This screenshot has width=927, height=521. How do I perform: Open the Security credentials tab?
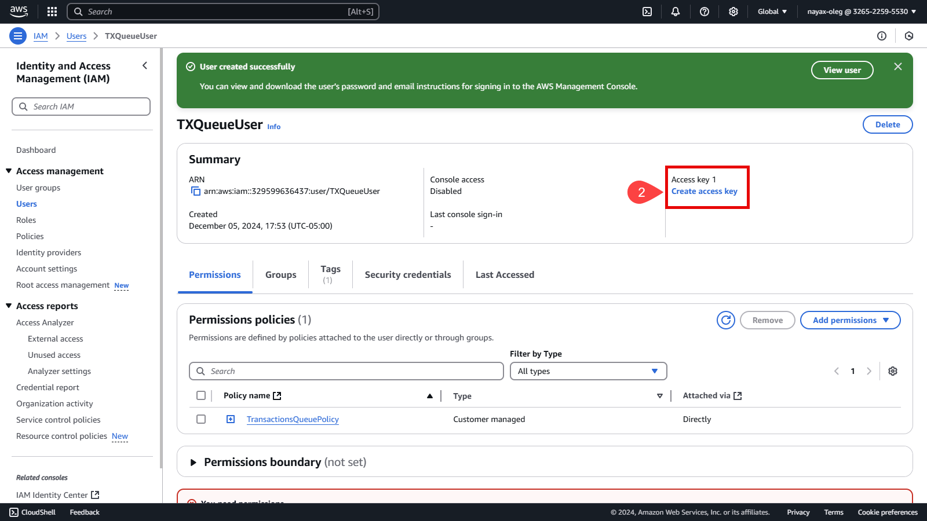coord(408,275)
